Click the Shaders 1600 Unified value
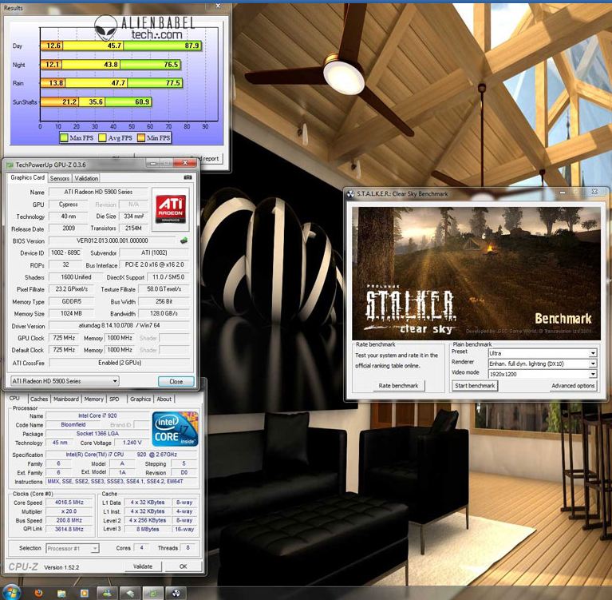This screenshot has width=612, height=600. [76, 277]
